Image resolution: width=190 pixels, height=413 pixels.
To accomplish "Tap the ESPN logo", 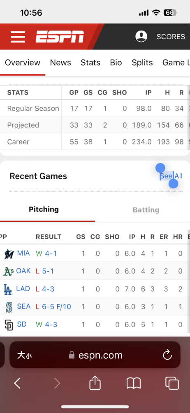I will [x=60, y=37].
